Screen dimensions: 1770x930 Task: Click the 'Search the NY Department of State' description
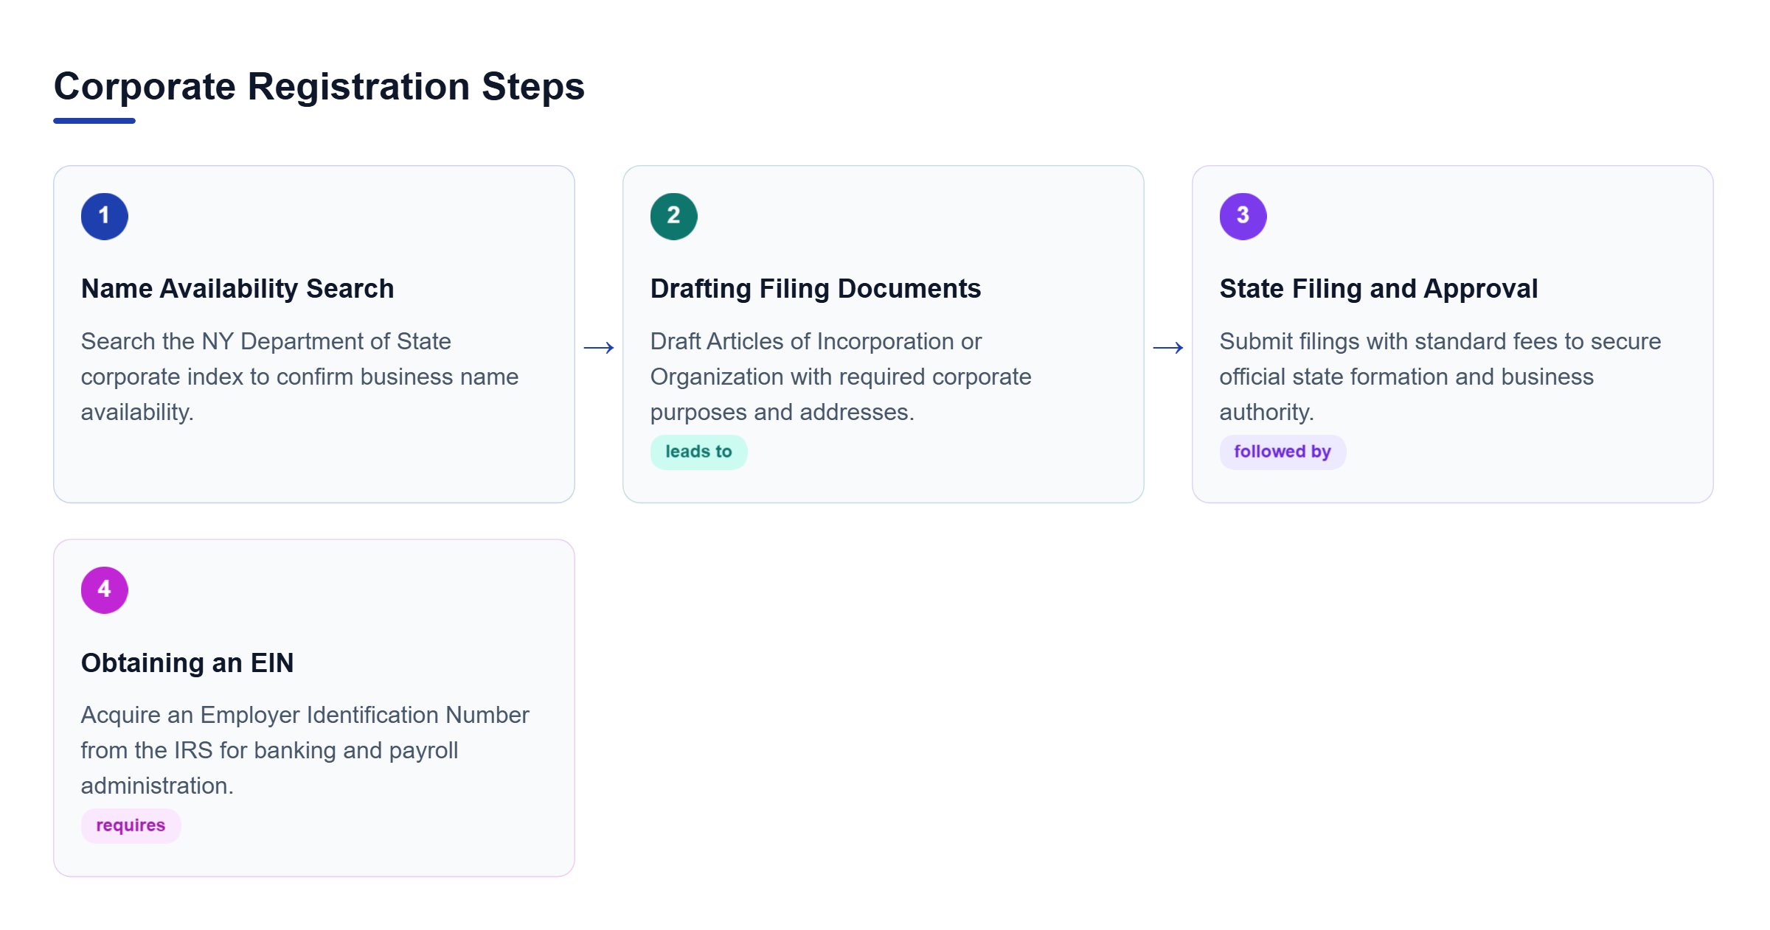[299, 377]
